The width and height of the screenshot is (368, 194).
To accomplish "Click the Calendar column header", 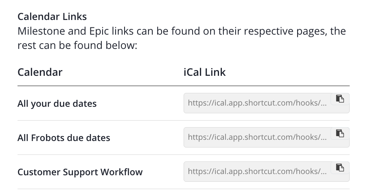I will tap(40, 72).
